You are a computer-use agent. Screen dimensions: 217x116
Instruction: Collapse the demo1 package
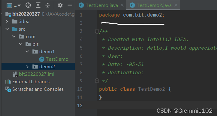(x=27, y=51)
